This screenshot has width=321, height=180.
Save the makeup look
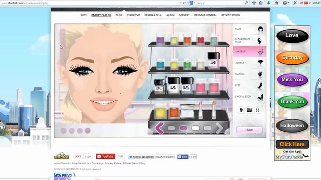[x=249, y=130]
